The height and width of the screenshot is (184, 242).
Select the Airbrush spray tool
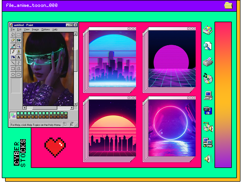click(13, 57)
